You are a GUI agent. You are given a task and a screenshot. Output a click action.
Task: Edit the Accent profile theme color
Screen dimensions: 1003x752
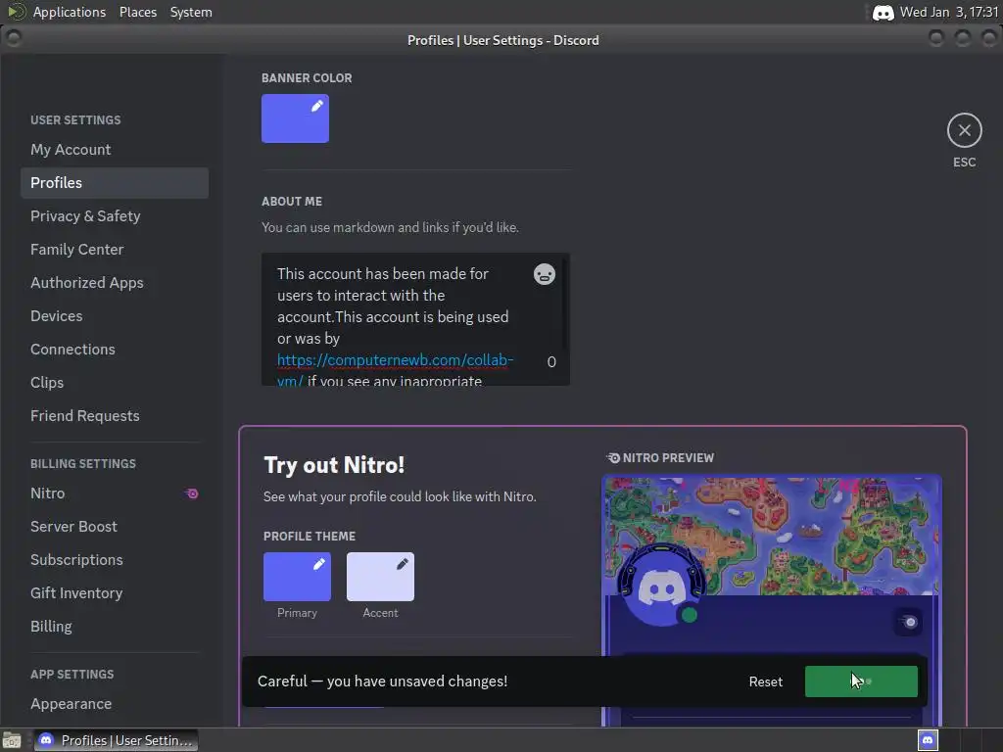(x=380, y=576)
